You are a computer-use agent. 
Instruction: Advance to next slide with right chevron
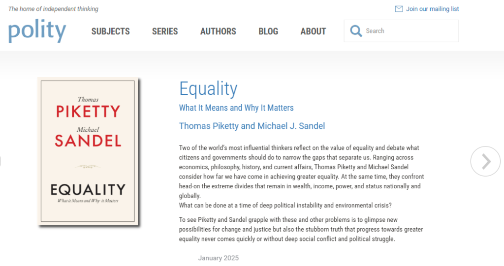click(x=485, y=161)
